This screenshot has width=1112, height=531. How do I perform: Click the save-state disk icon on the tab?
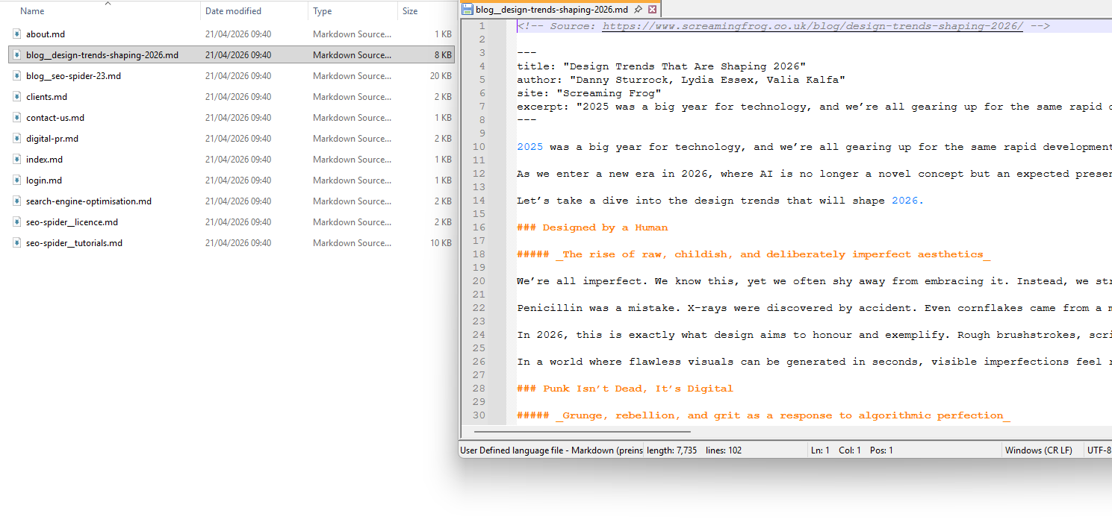pyautogui.click(x=468, y=10)
